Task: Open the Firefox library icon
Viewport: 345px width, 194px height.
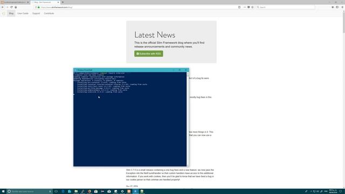Action: click(333, 7)
